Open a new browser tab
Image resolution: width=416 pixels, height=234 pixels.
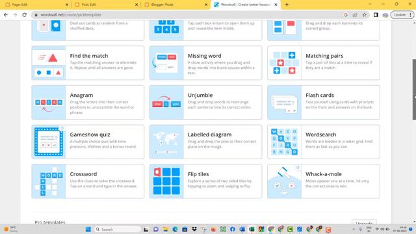tap(287, 5)
